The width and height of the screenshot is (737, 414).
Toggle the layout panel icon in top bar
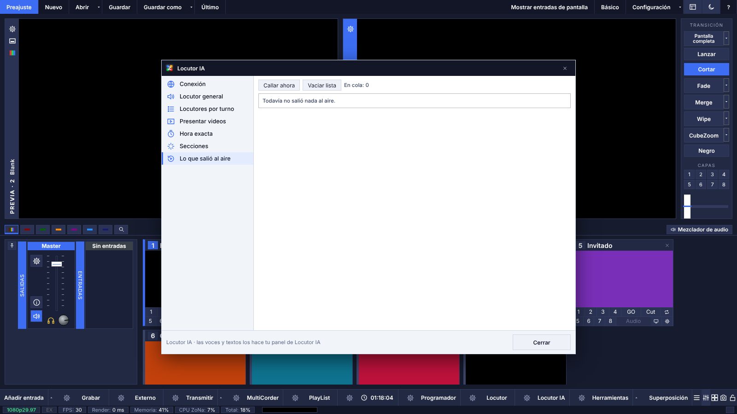(693, 7)
